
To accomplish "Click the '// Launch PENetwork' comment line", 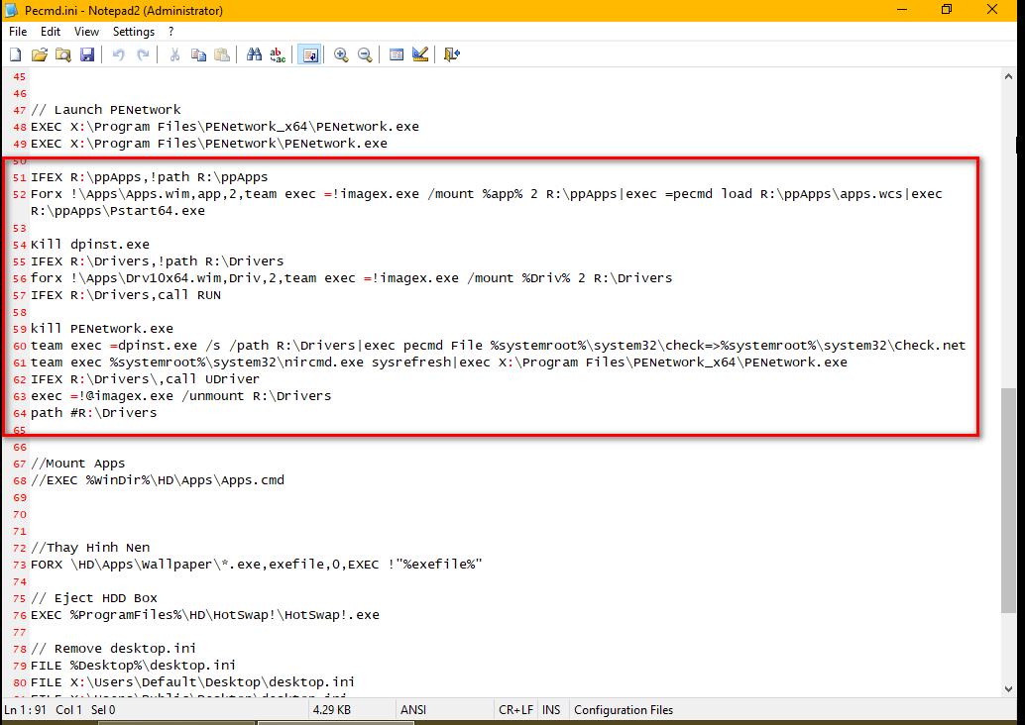I will click(106, 110).
